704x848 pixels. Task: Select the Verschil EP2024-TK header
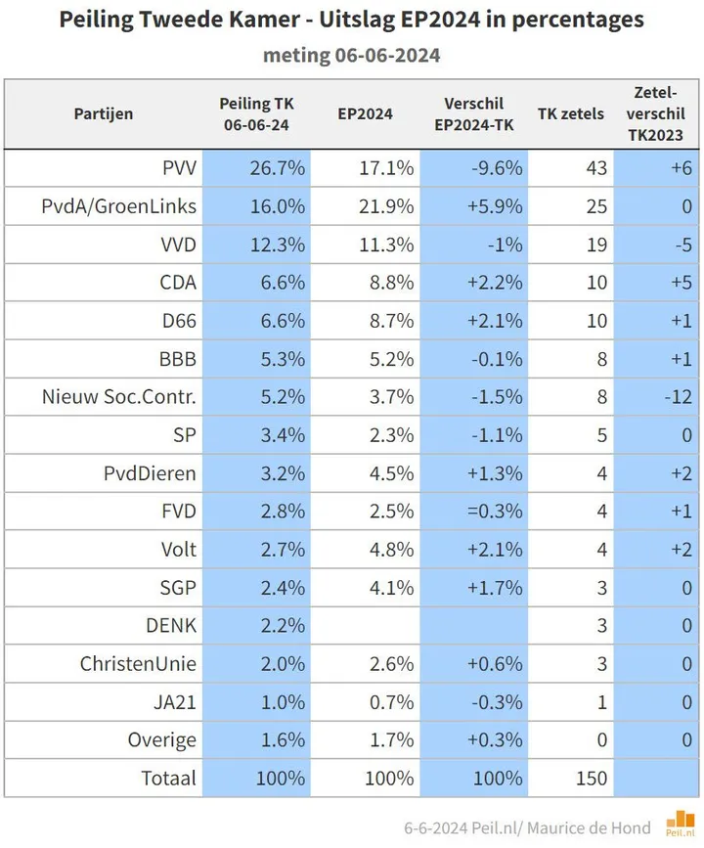(473, 114)
